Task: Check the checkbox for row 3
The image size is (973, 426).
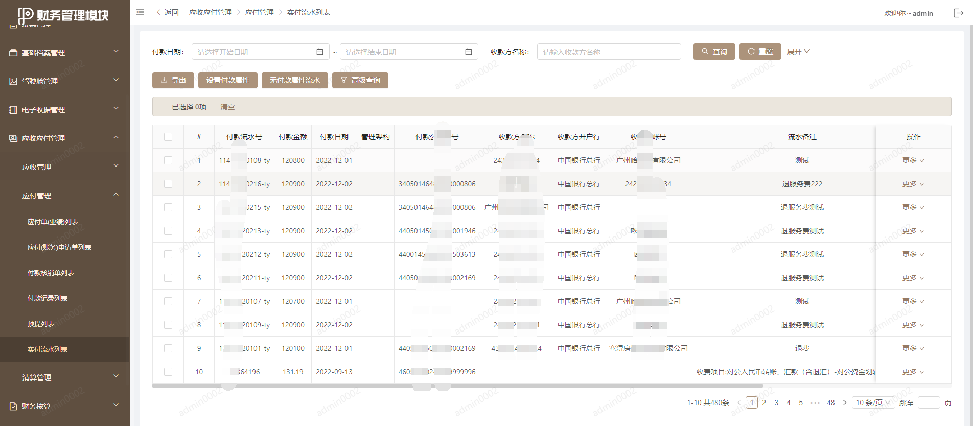Action: tap(168, 207)
